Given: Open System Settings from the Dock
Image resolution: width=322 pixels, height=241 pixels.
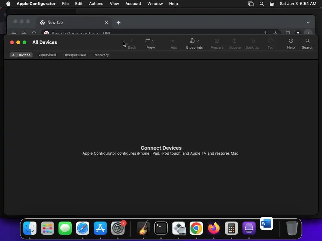Looking at the screenshot, I should [118, 228].
